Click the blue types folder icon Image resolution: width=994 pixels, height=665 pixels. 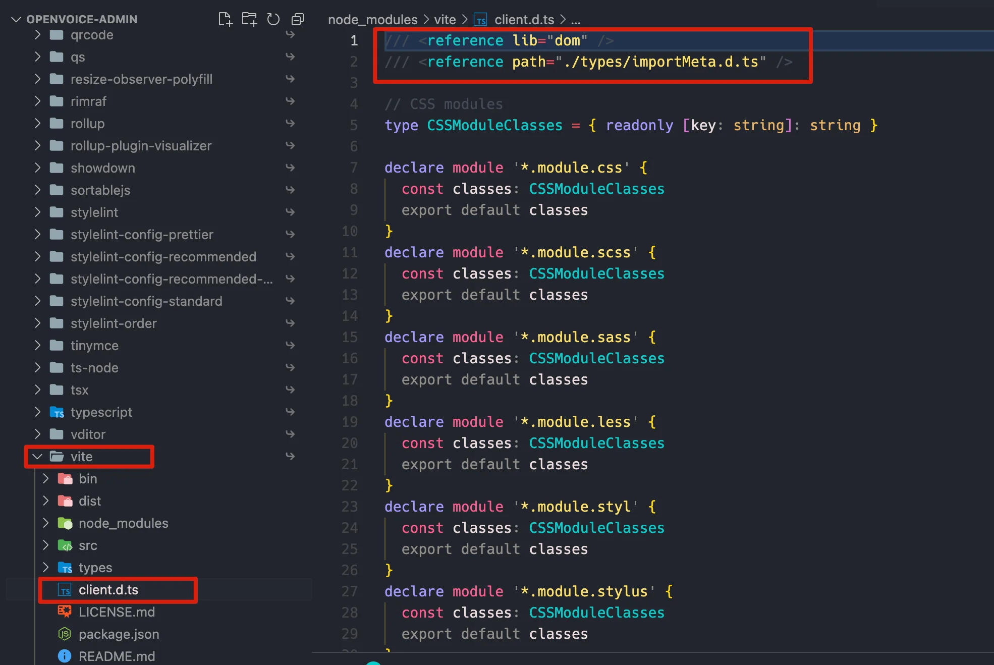click(x=65, y=568)
